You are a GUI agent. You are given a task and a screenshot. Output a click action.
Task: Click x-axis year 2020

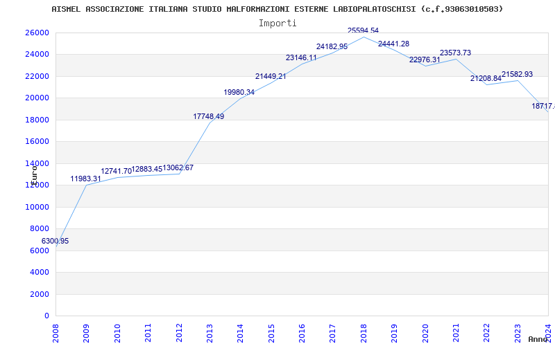point(425,333)
